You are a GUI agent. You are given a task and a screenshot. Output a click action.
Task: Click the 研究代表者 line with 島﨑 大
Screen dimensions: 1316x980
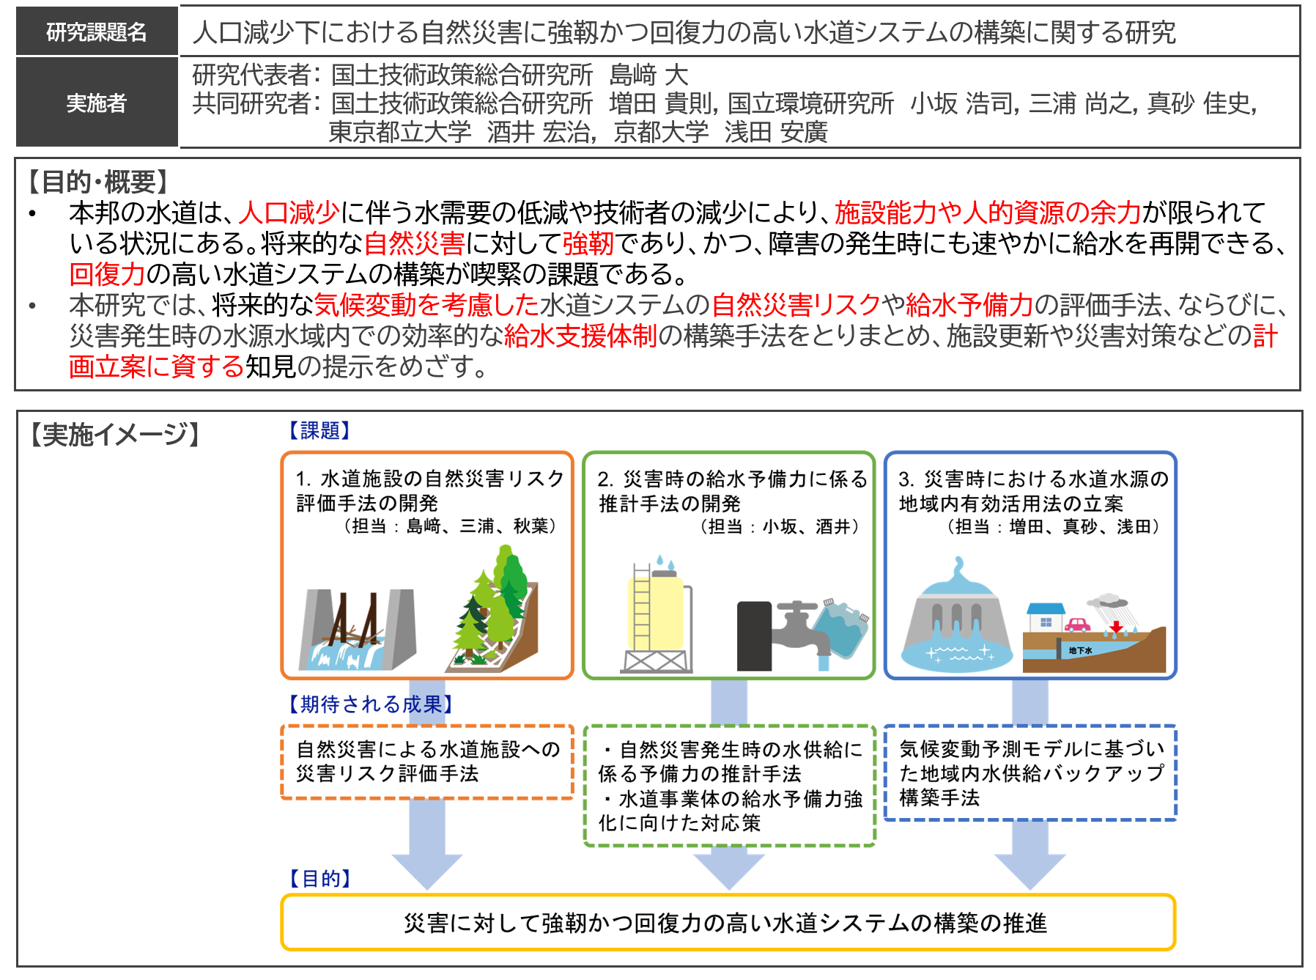coord(440,75)
